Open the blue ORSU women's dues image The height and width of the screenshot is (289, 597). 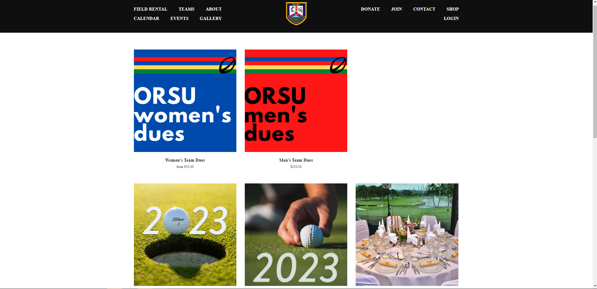coord(185,101)
